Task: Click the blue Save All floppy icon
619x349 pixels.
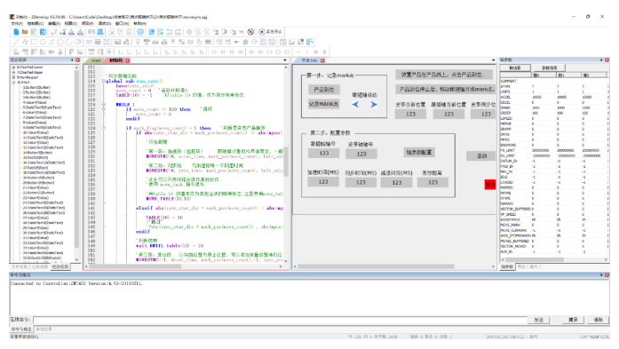Action: (43, 32)
